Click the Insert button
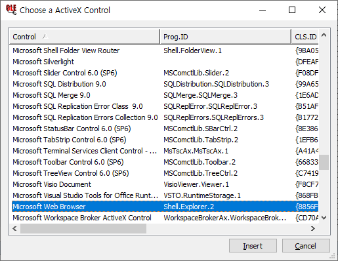 (x=253, y=246)
